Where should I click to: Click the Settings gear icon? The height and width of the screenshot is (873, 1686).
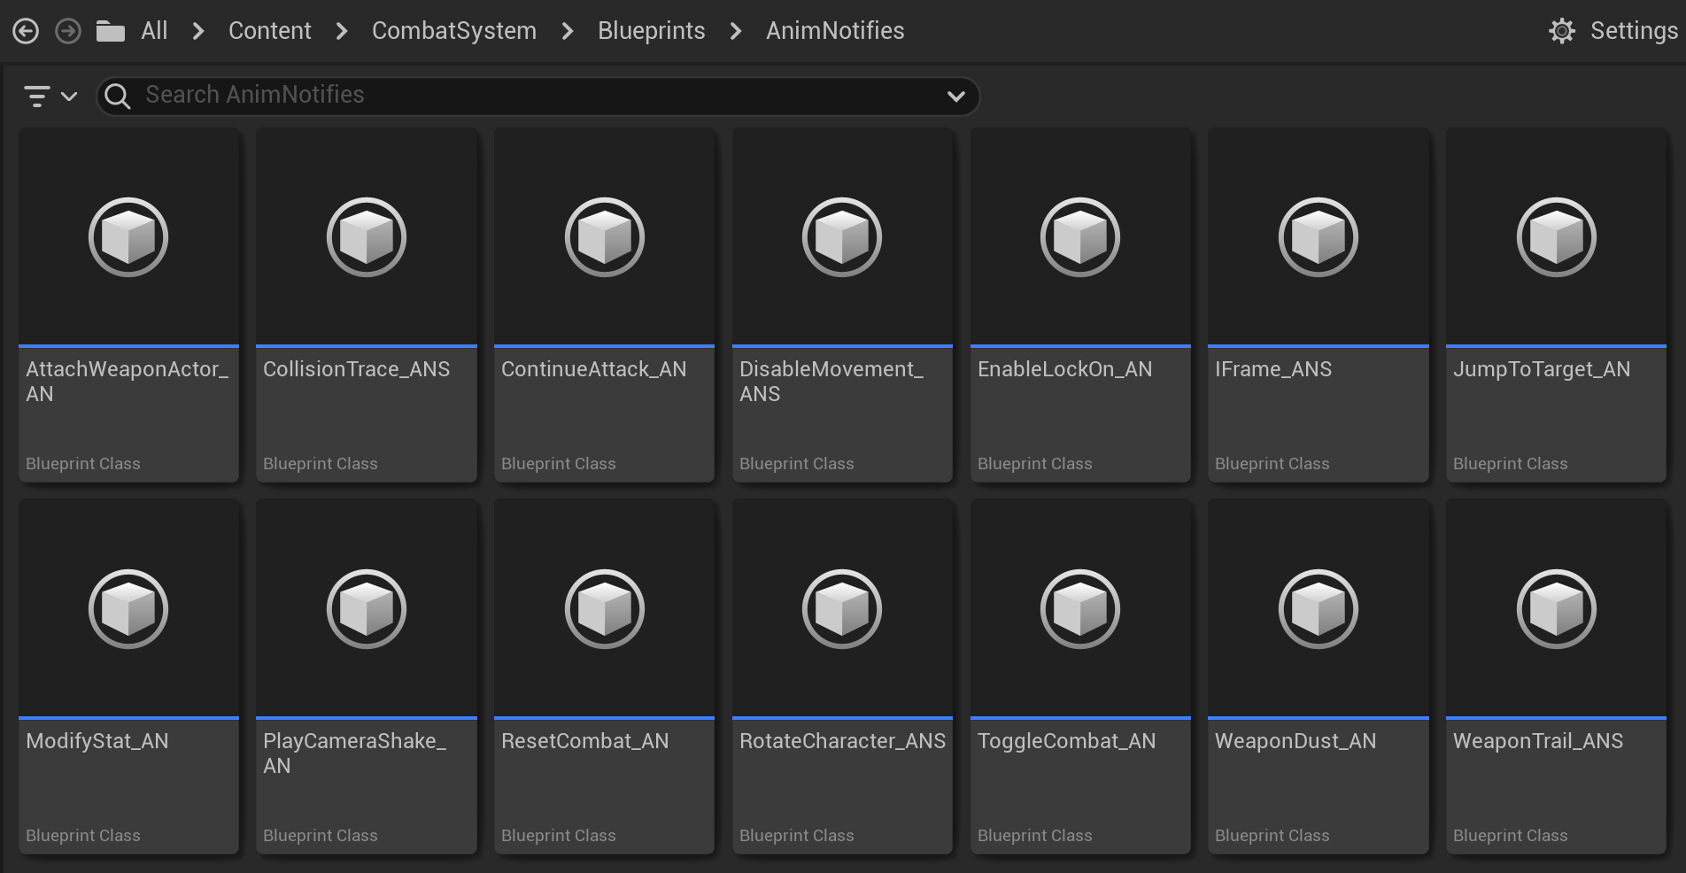point(1562,32)
